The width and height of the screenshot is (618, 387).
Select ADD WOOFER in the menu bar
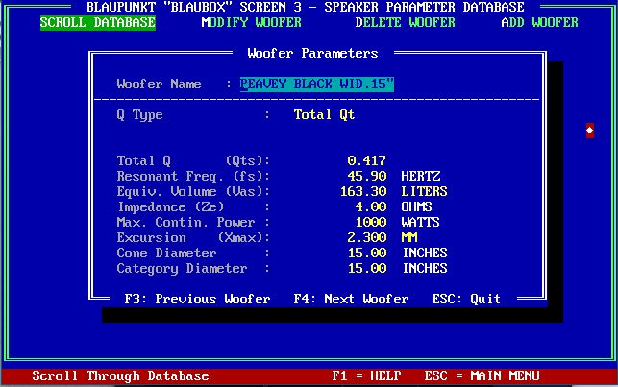539,22
